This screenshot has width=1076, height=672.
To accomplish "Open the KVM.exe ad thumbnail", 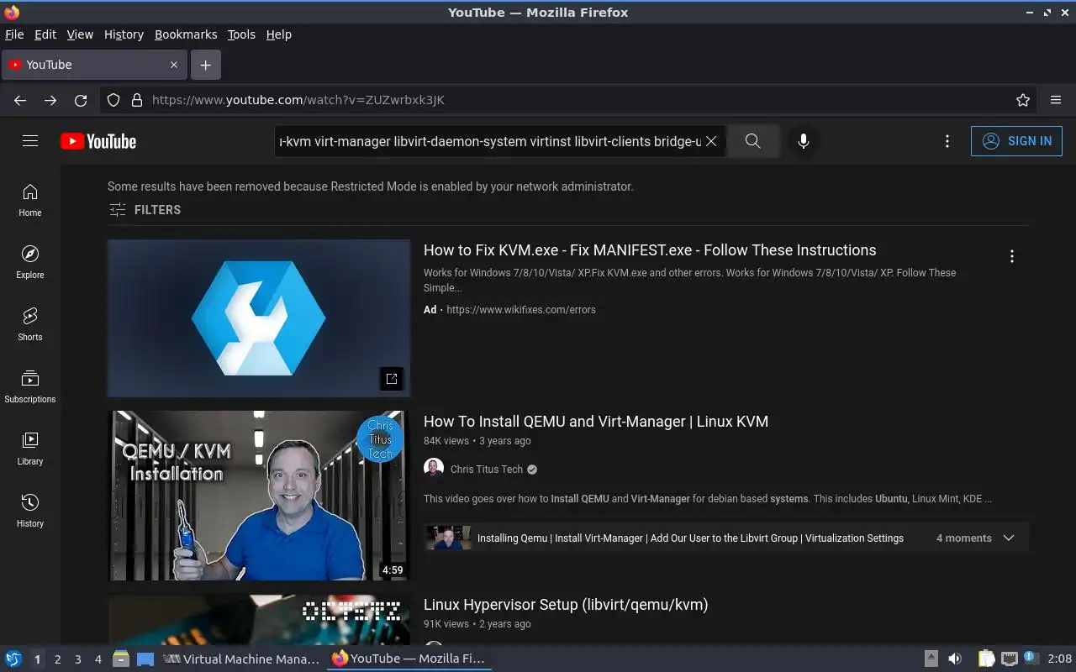I will 259,318.
